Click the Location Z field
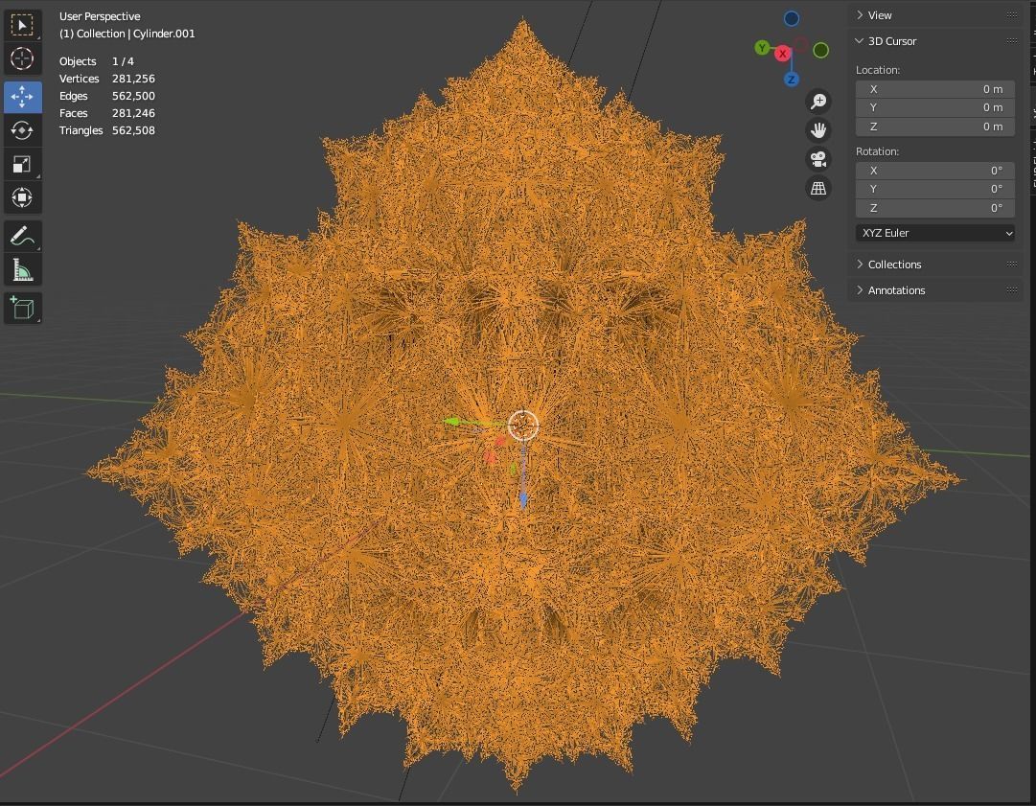The image size is (1036, 806). pyautogui.click(x=935, y=127)
